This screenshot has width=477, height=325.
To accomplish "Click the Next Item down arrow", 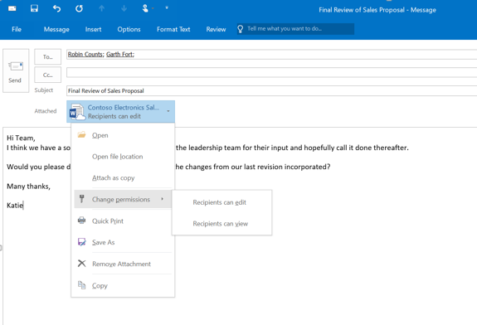I will pyautogui.click(x=124, y=8).
